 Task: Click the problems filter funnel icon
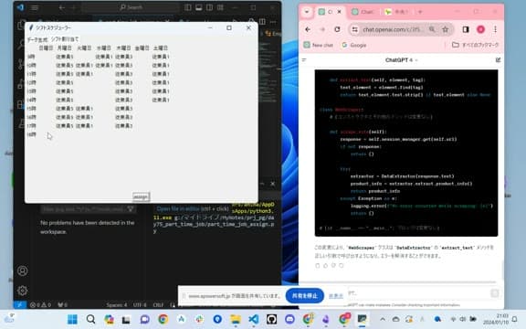(x=131, y=209)
